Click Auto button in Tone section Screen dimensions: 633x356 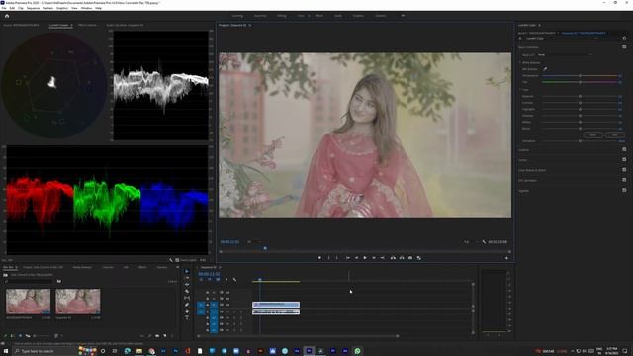[x=615, y=134]
